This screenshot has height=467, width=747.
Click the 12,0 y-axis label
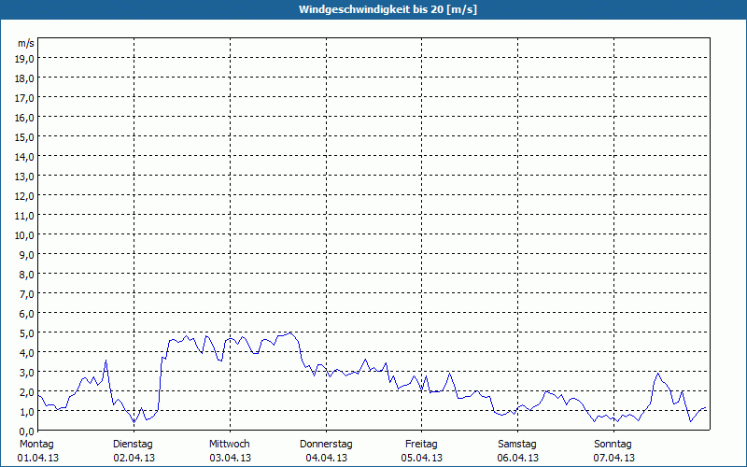(x=26, y=195)
